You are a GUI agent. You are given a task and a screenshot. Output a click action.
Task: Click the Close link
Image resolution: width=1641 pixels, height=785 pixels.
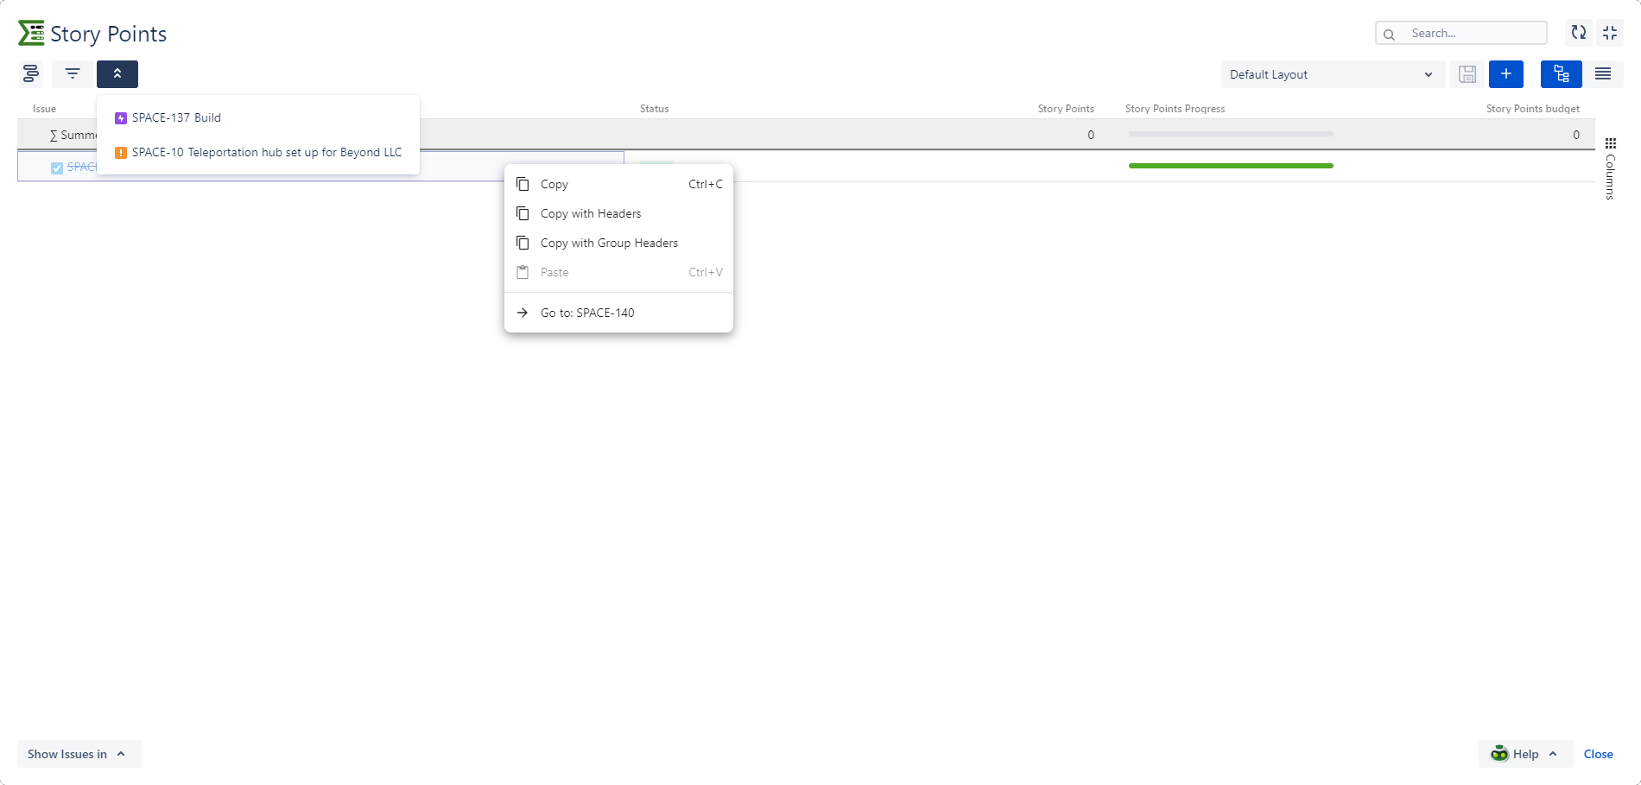point(1598,754)
